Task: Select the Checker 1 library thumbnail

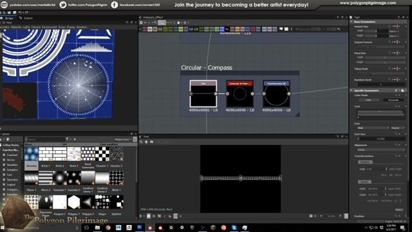Action: click(x=102, y=154)
